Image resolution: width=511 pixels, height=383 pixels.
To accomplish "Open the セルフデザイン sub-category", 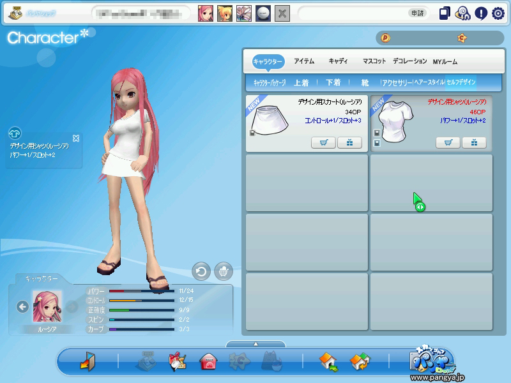I will point(461,82).
